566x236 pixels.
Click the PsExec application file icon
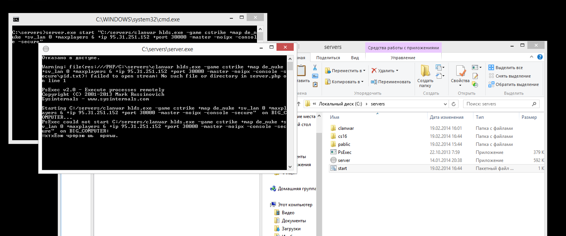click(x=333, y=152)
